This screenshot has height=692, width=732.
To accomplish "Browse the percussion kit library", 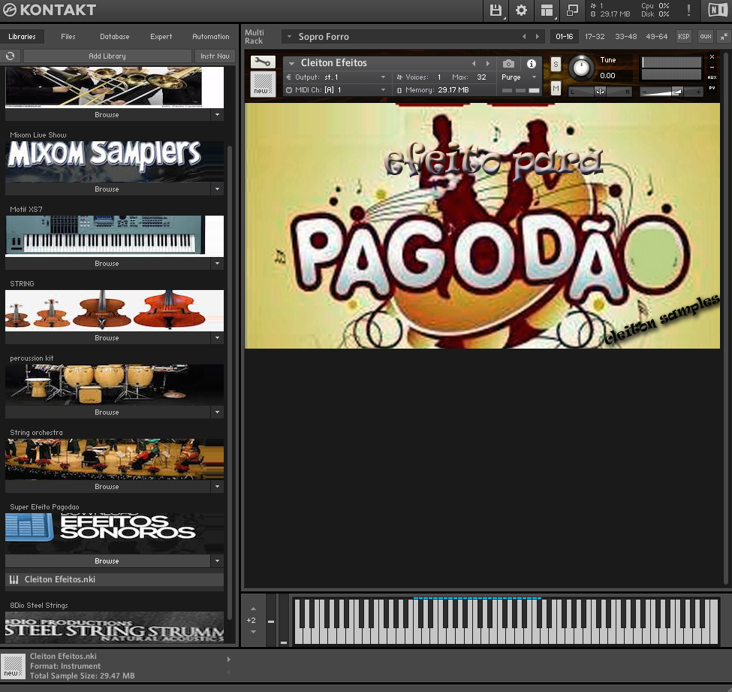I will (x=107, y=412).
